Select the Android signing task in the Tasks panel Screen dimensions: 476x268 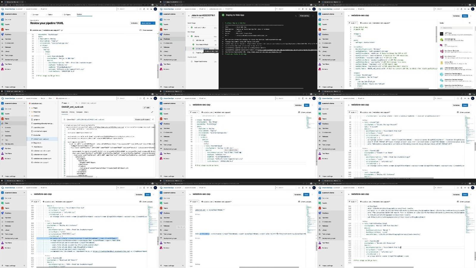(x=456, y=40)
